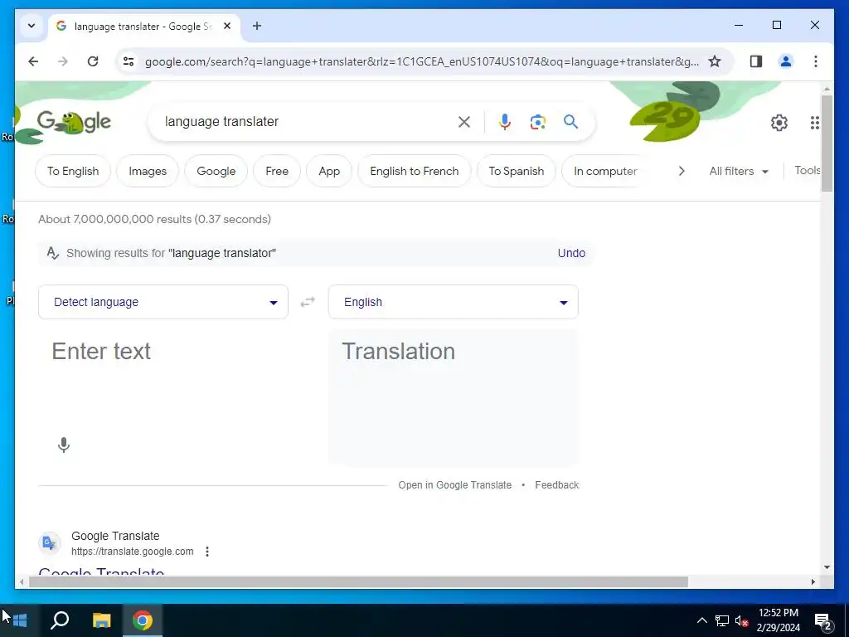This screenshot has height=637, width=849.
Task: Undo the spelling correction
Action: (x=571, y=253)
